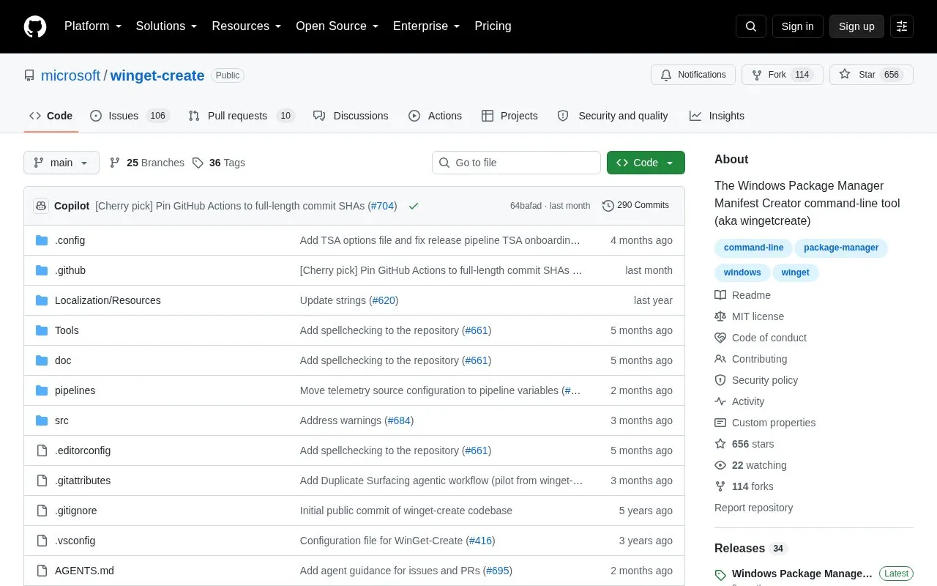The width and height of the screenshot is (937, 586).
Task: Open the .gitattributes file name
Action: coord(83,481)
